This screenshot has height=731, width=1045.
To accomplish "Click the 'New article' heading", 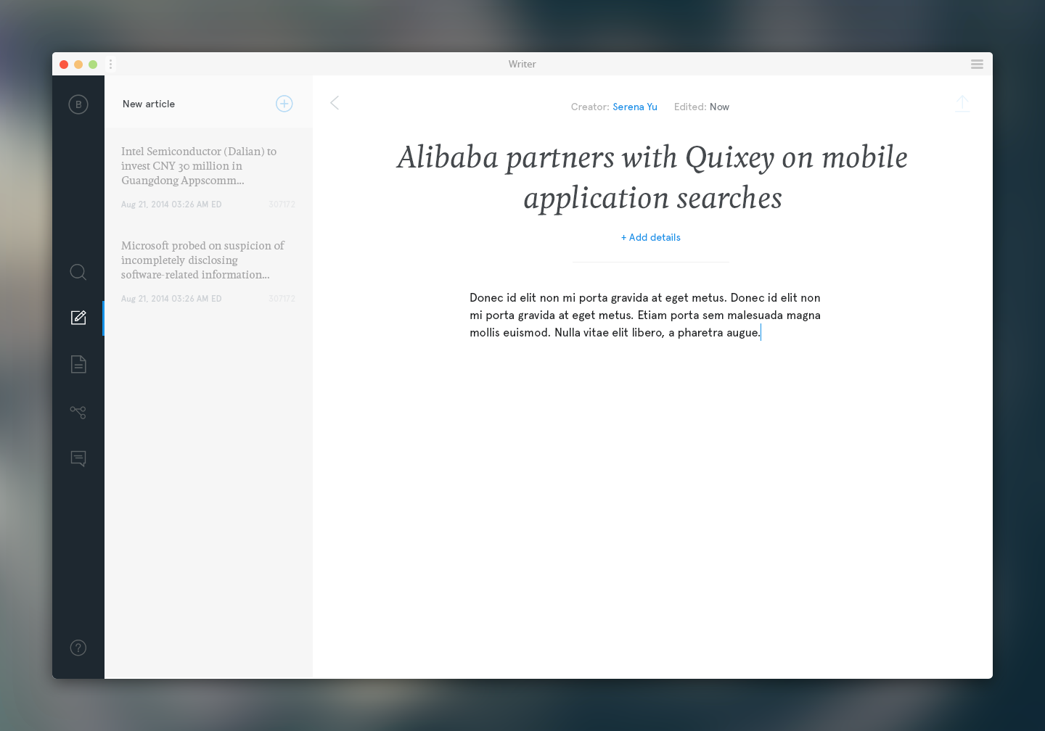I will click(x=149, y=104).
